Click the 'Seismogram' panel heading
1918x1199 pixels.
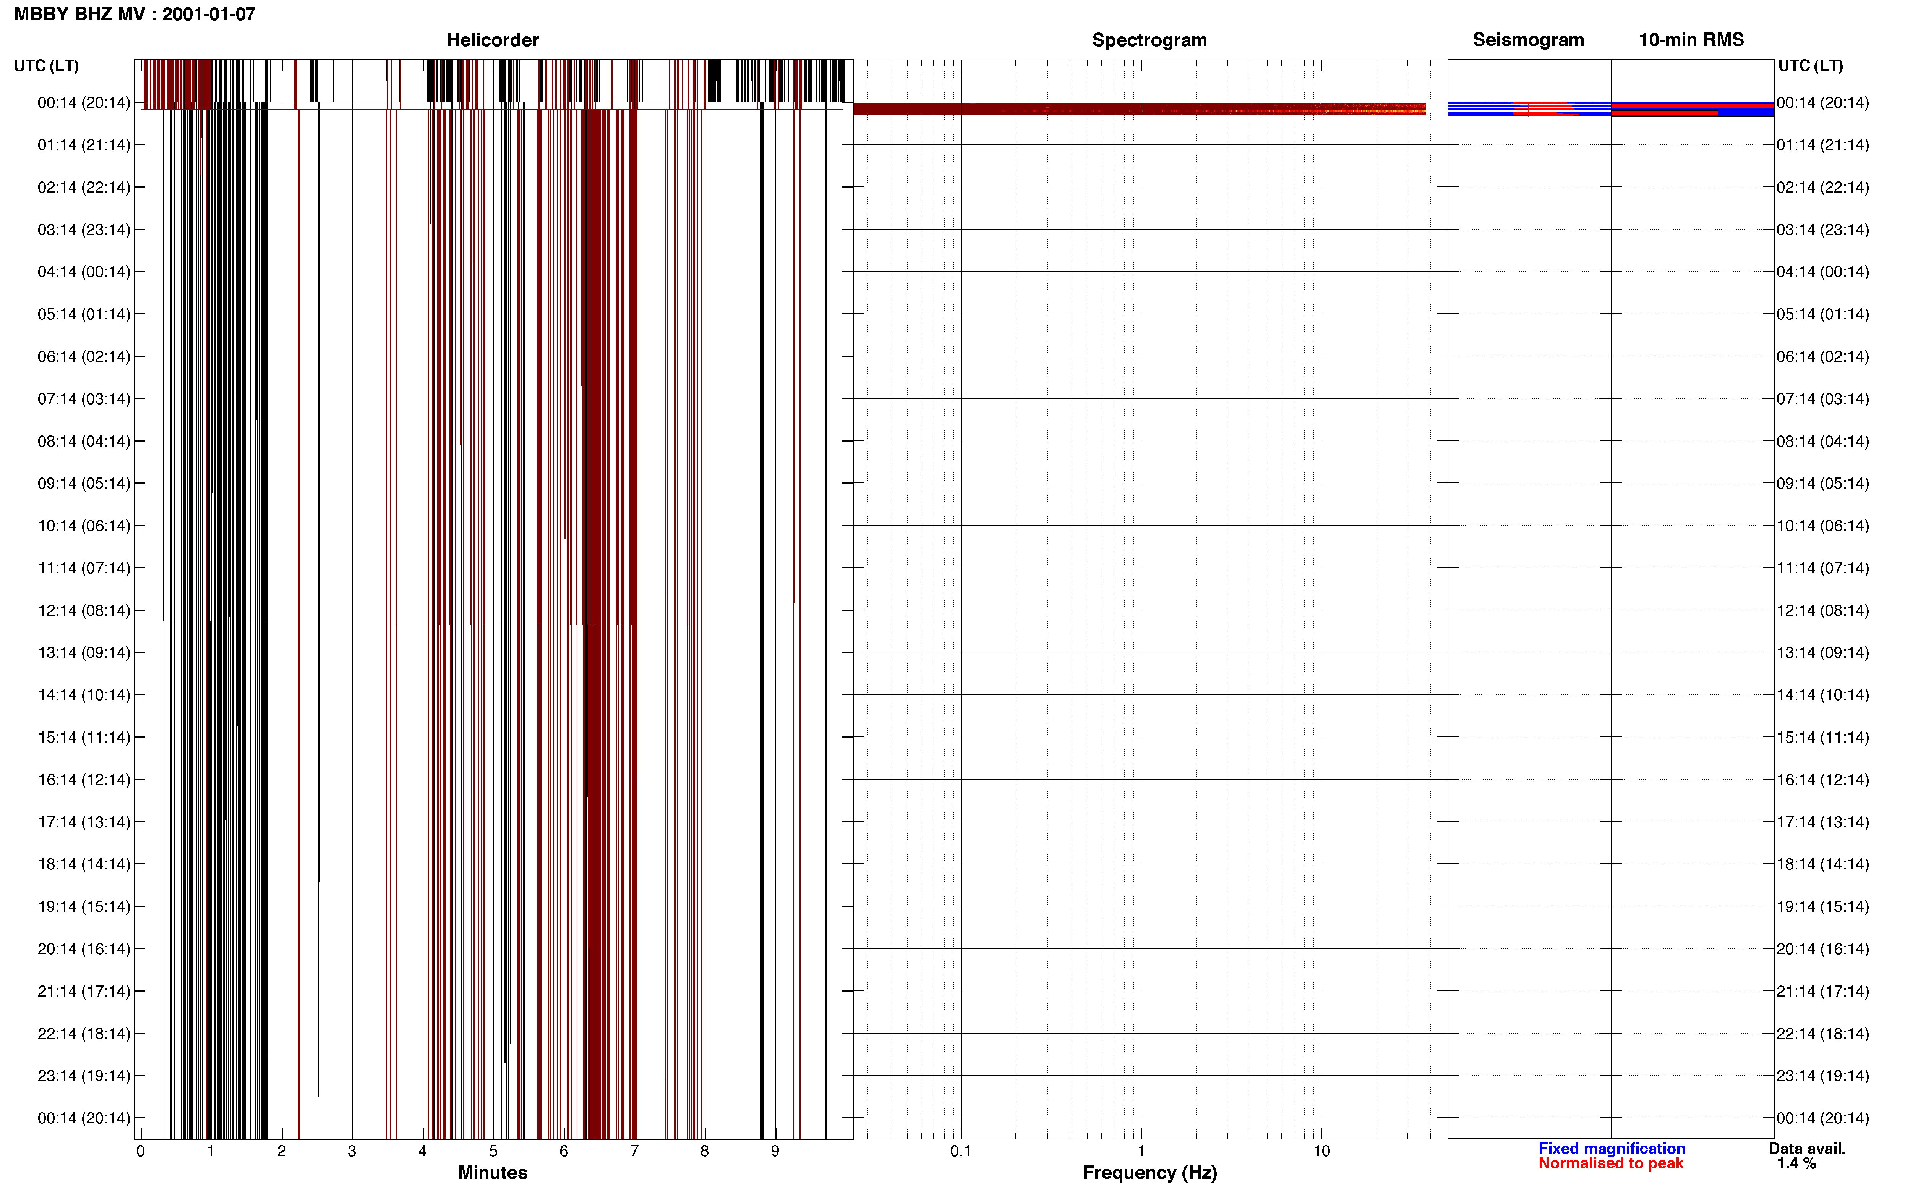pyautogui.click(x=1528, y=40)
